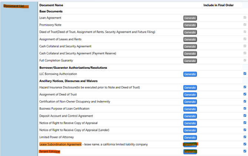The height and width of the screenshot is (156, 248).
Task: Generate Notice of Right to Receive Appraisal (Lender)
Action: (190, 130)
